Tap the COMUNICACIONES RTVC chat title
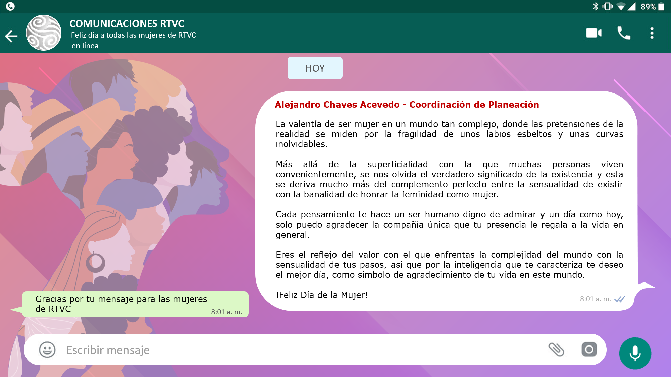This screenshot has height=377, width=671. (127, 24)
